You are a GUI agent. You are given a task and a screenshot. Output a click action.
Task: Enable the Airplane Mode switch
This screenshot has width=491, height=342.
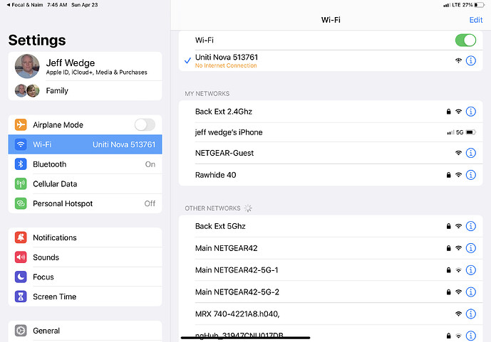[145, 125]
